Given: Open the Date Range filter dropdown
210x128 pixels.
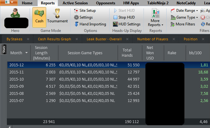Looking at the screenshot, I should 184,11.
